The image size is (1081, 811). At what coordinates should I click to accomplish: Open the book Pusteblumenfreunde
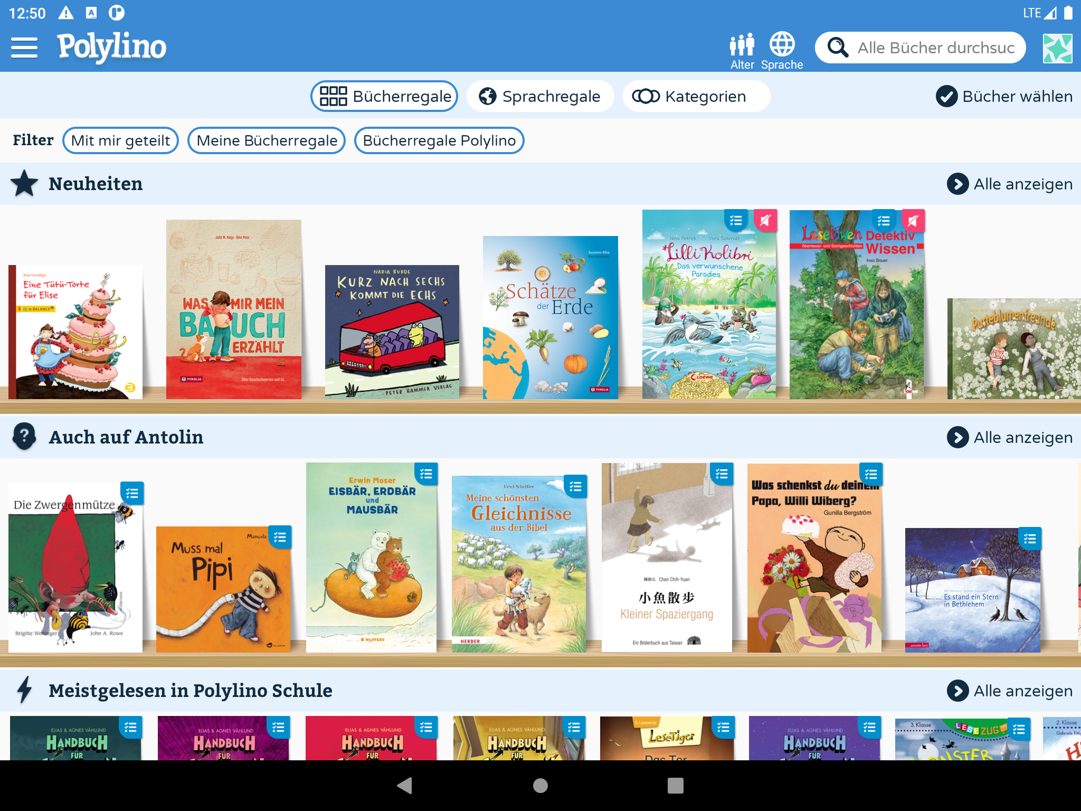(1014, 349)
